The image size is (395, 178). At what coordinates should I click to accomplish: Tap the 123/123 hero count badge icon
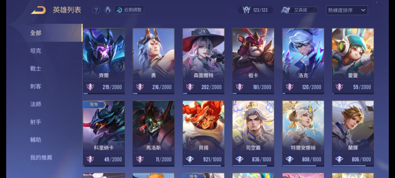tap(246, 10)
